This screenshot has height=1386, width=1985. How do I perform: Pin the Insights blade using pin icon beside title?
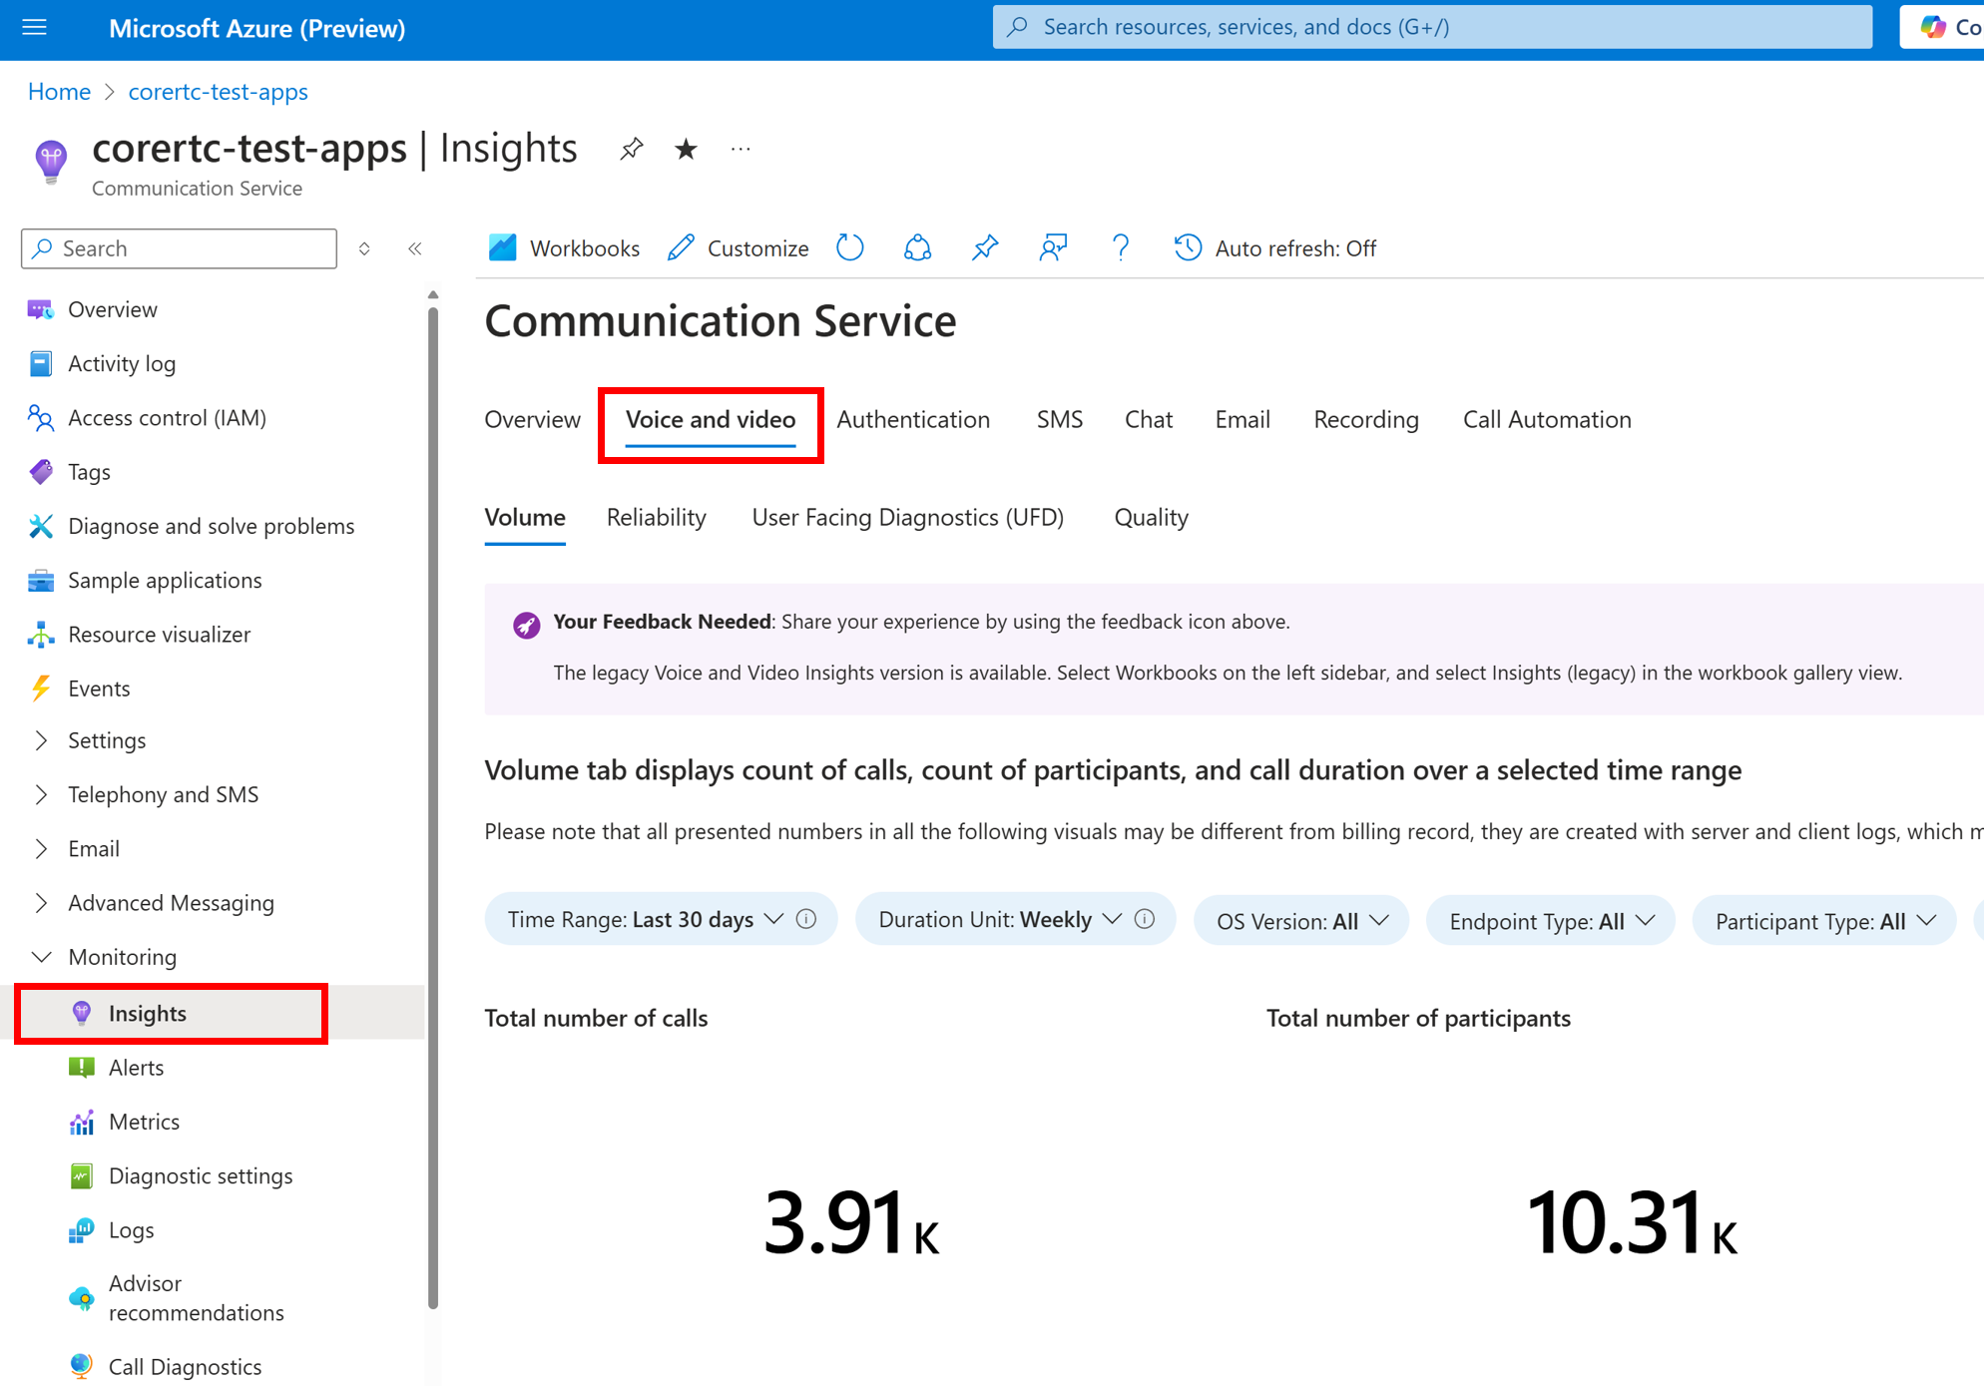[x=631, y=150]
